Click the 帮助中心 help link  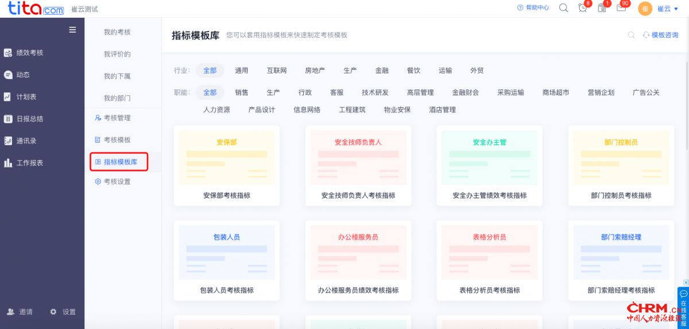pyautogui.click(x=533, y=8)
